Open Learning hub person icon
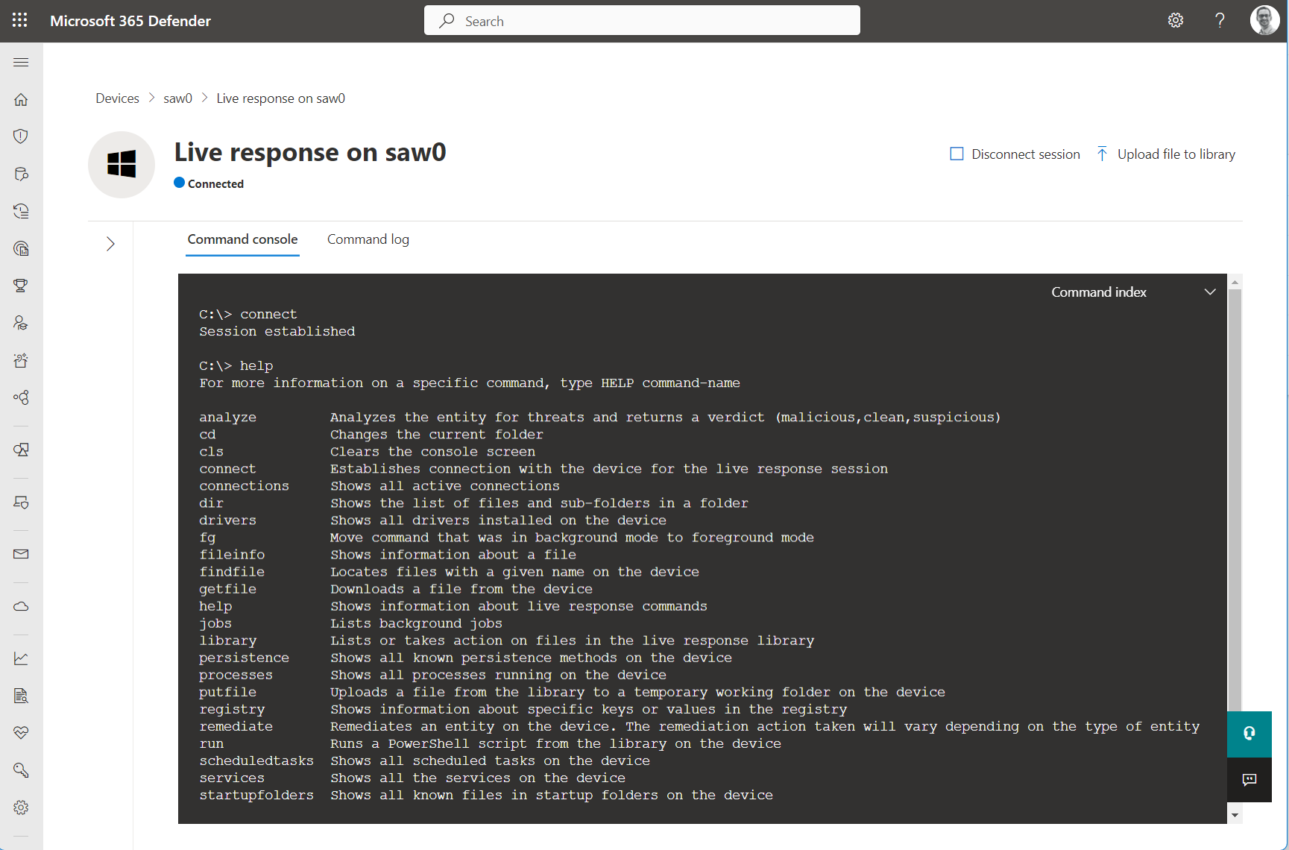The width and height of the screenshot is (1289, 850). coord(21,323)
